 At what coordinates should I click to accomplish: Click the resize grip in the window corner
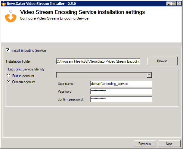(181, 147)
